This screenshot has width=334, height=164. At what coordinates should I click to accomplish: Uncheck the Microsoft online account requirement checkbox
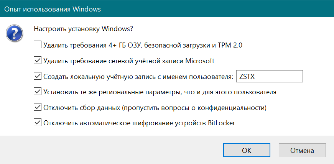pyautogui.click(x=38, y=61)
